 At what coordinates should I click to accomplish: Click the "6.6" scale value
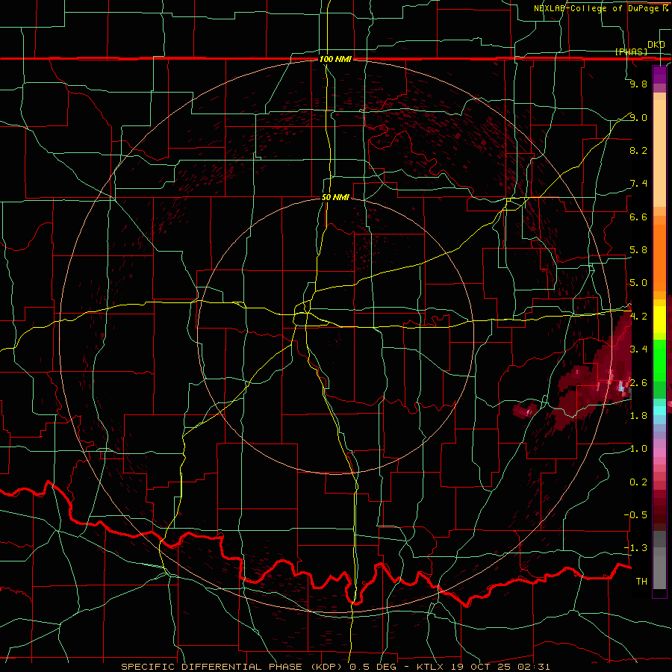[x=638, y=217]
